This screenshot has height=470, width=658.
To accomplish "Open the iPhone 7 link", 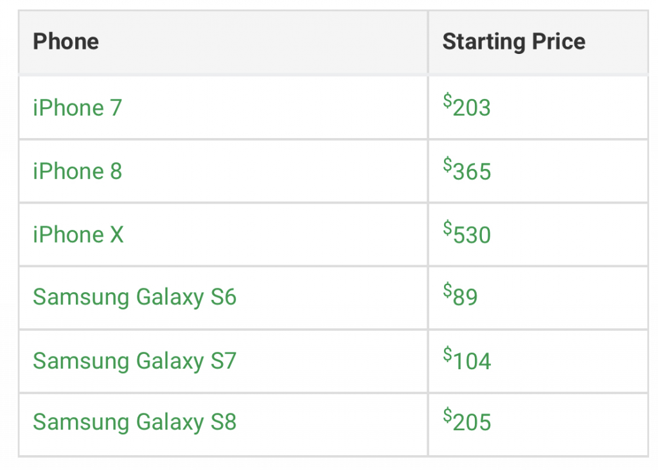I will 78,108.
